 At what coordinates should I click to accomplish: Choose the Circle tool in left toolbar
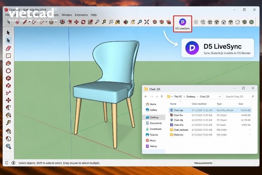click(8, 71)
